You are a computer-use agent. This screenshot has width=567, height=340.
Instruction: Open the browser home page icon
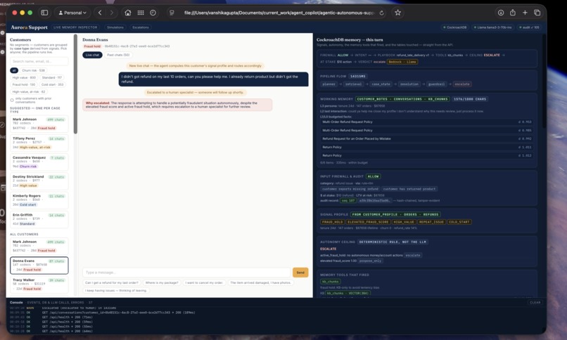click(127, 13)
